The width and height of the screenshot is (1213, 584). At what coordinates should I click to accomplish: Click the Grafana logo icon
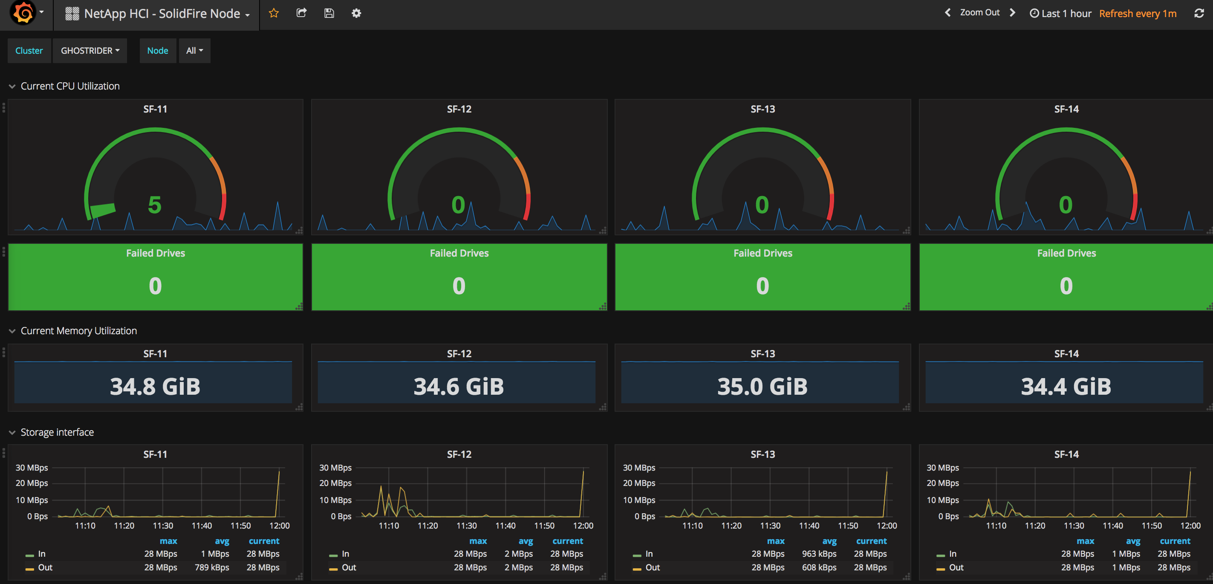tap(23, 13)
